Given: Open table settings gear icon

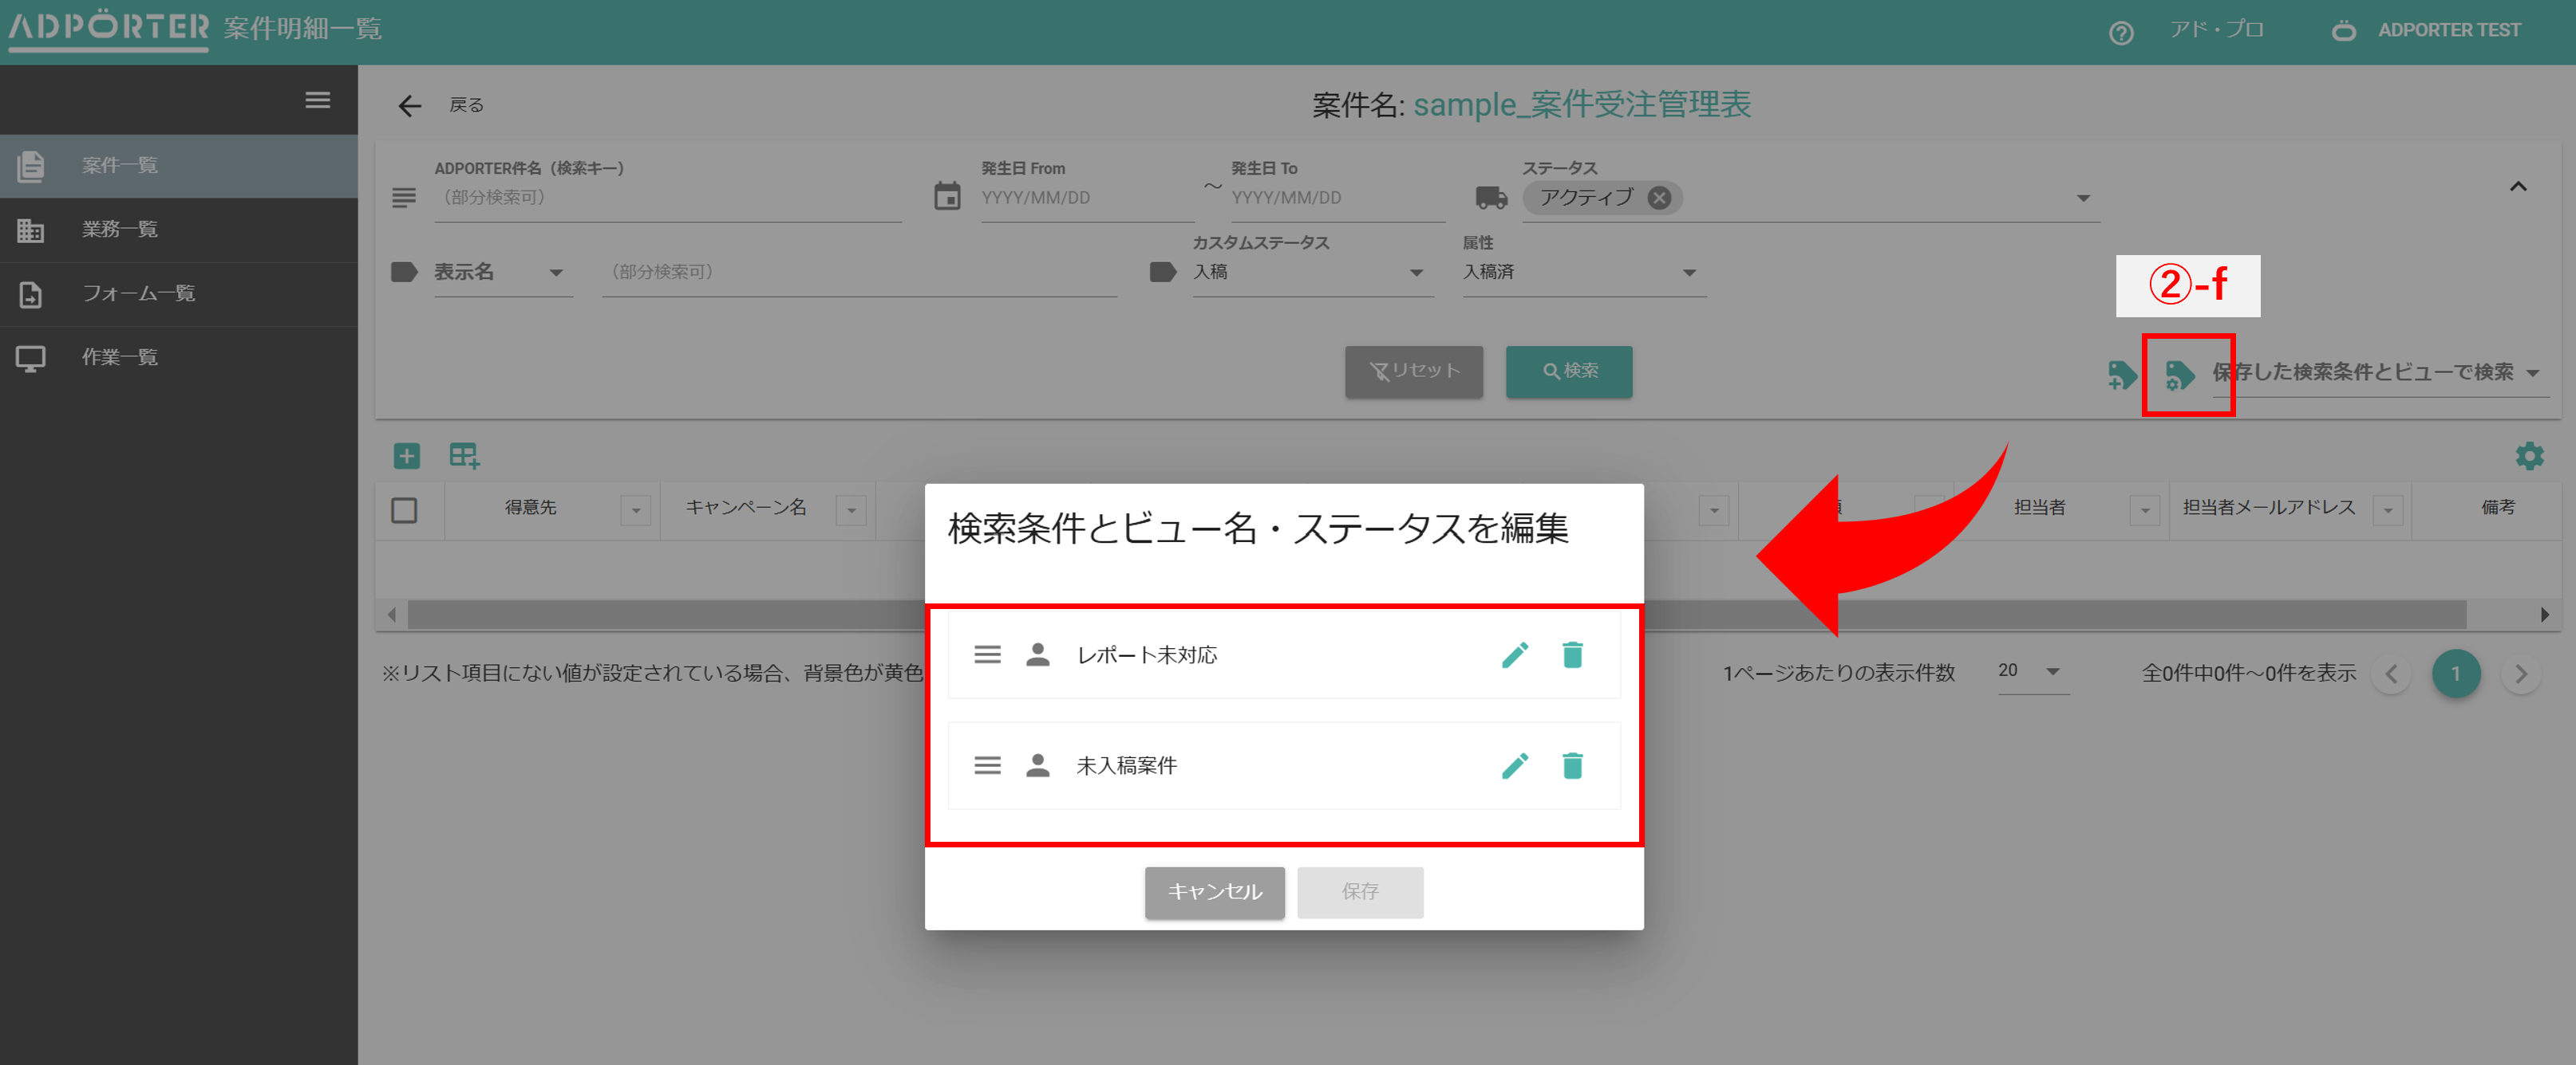Looking at the screenshot, I should coord(2529,457).
